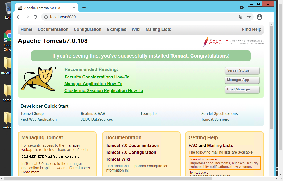View site information icon in address bar

pos(46,17)
